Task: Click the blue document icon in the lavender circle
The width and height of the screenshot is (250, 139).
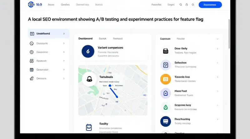Action: click(166, 65)
